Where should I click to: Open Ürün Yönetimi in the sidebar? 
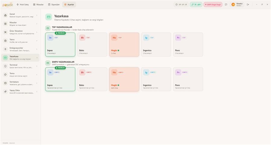click(20, 32)
